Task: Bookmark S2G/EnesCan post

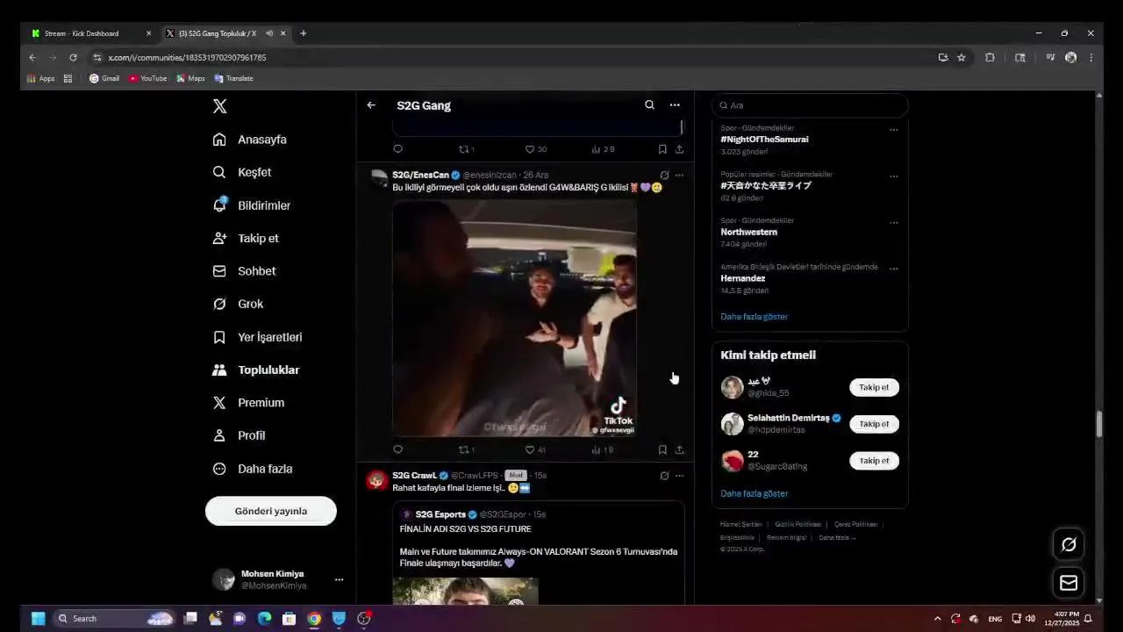Action: tap(662, 449)
